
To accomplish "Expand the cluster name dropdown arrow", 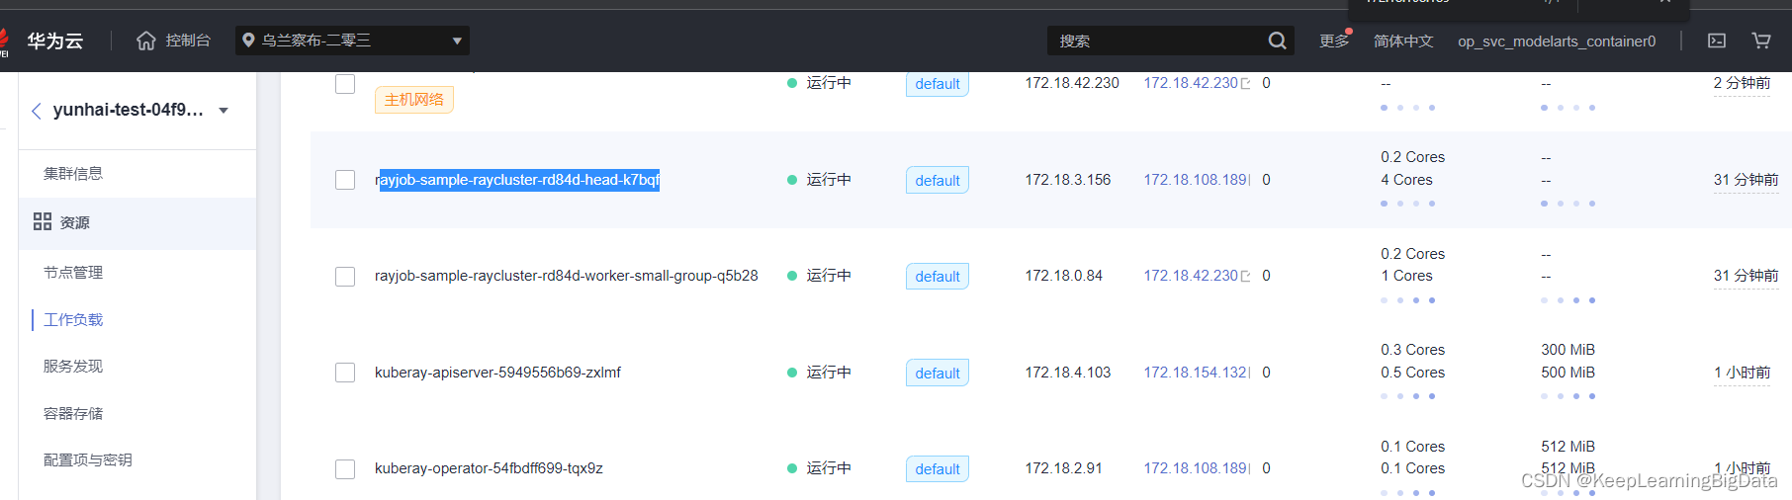I will click(x=224, y=111).
